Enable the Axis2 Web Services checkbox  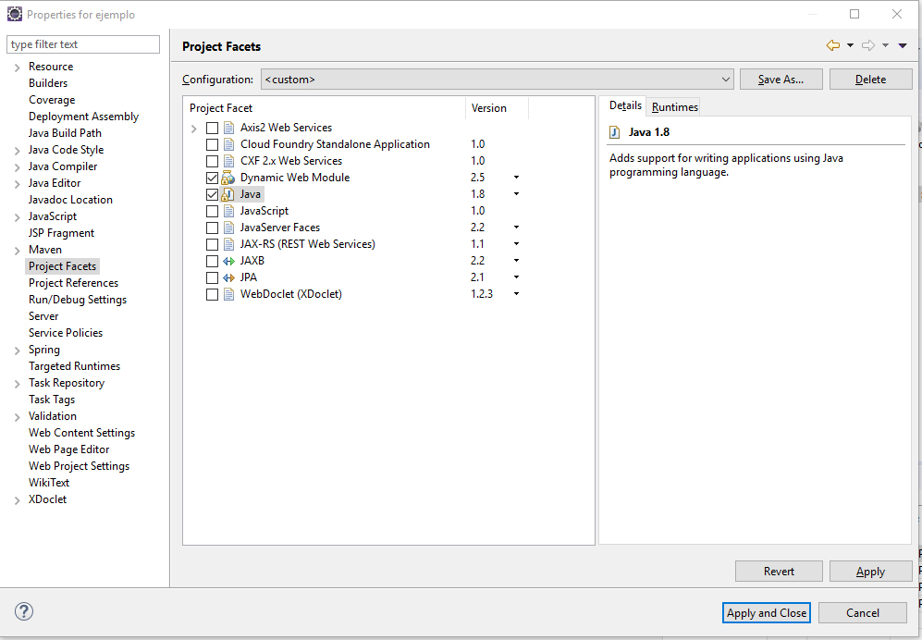pyautogui.click(x=213, y=128)
